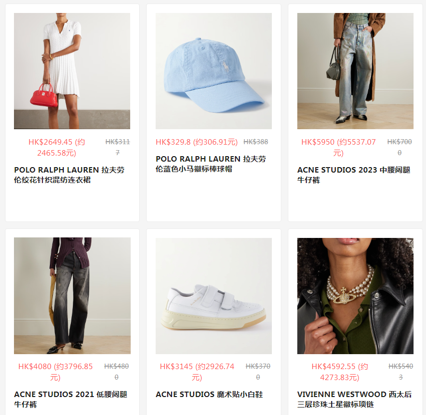Click the HK$329.8 cap sale price
This screenshot has width=426, height=415.
click(x=197, y=142)
